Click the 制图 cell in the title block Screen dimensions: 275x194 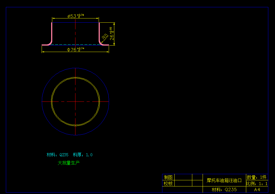pyautogui.click(x=168, y=177)
